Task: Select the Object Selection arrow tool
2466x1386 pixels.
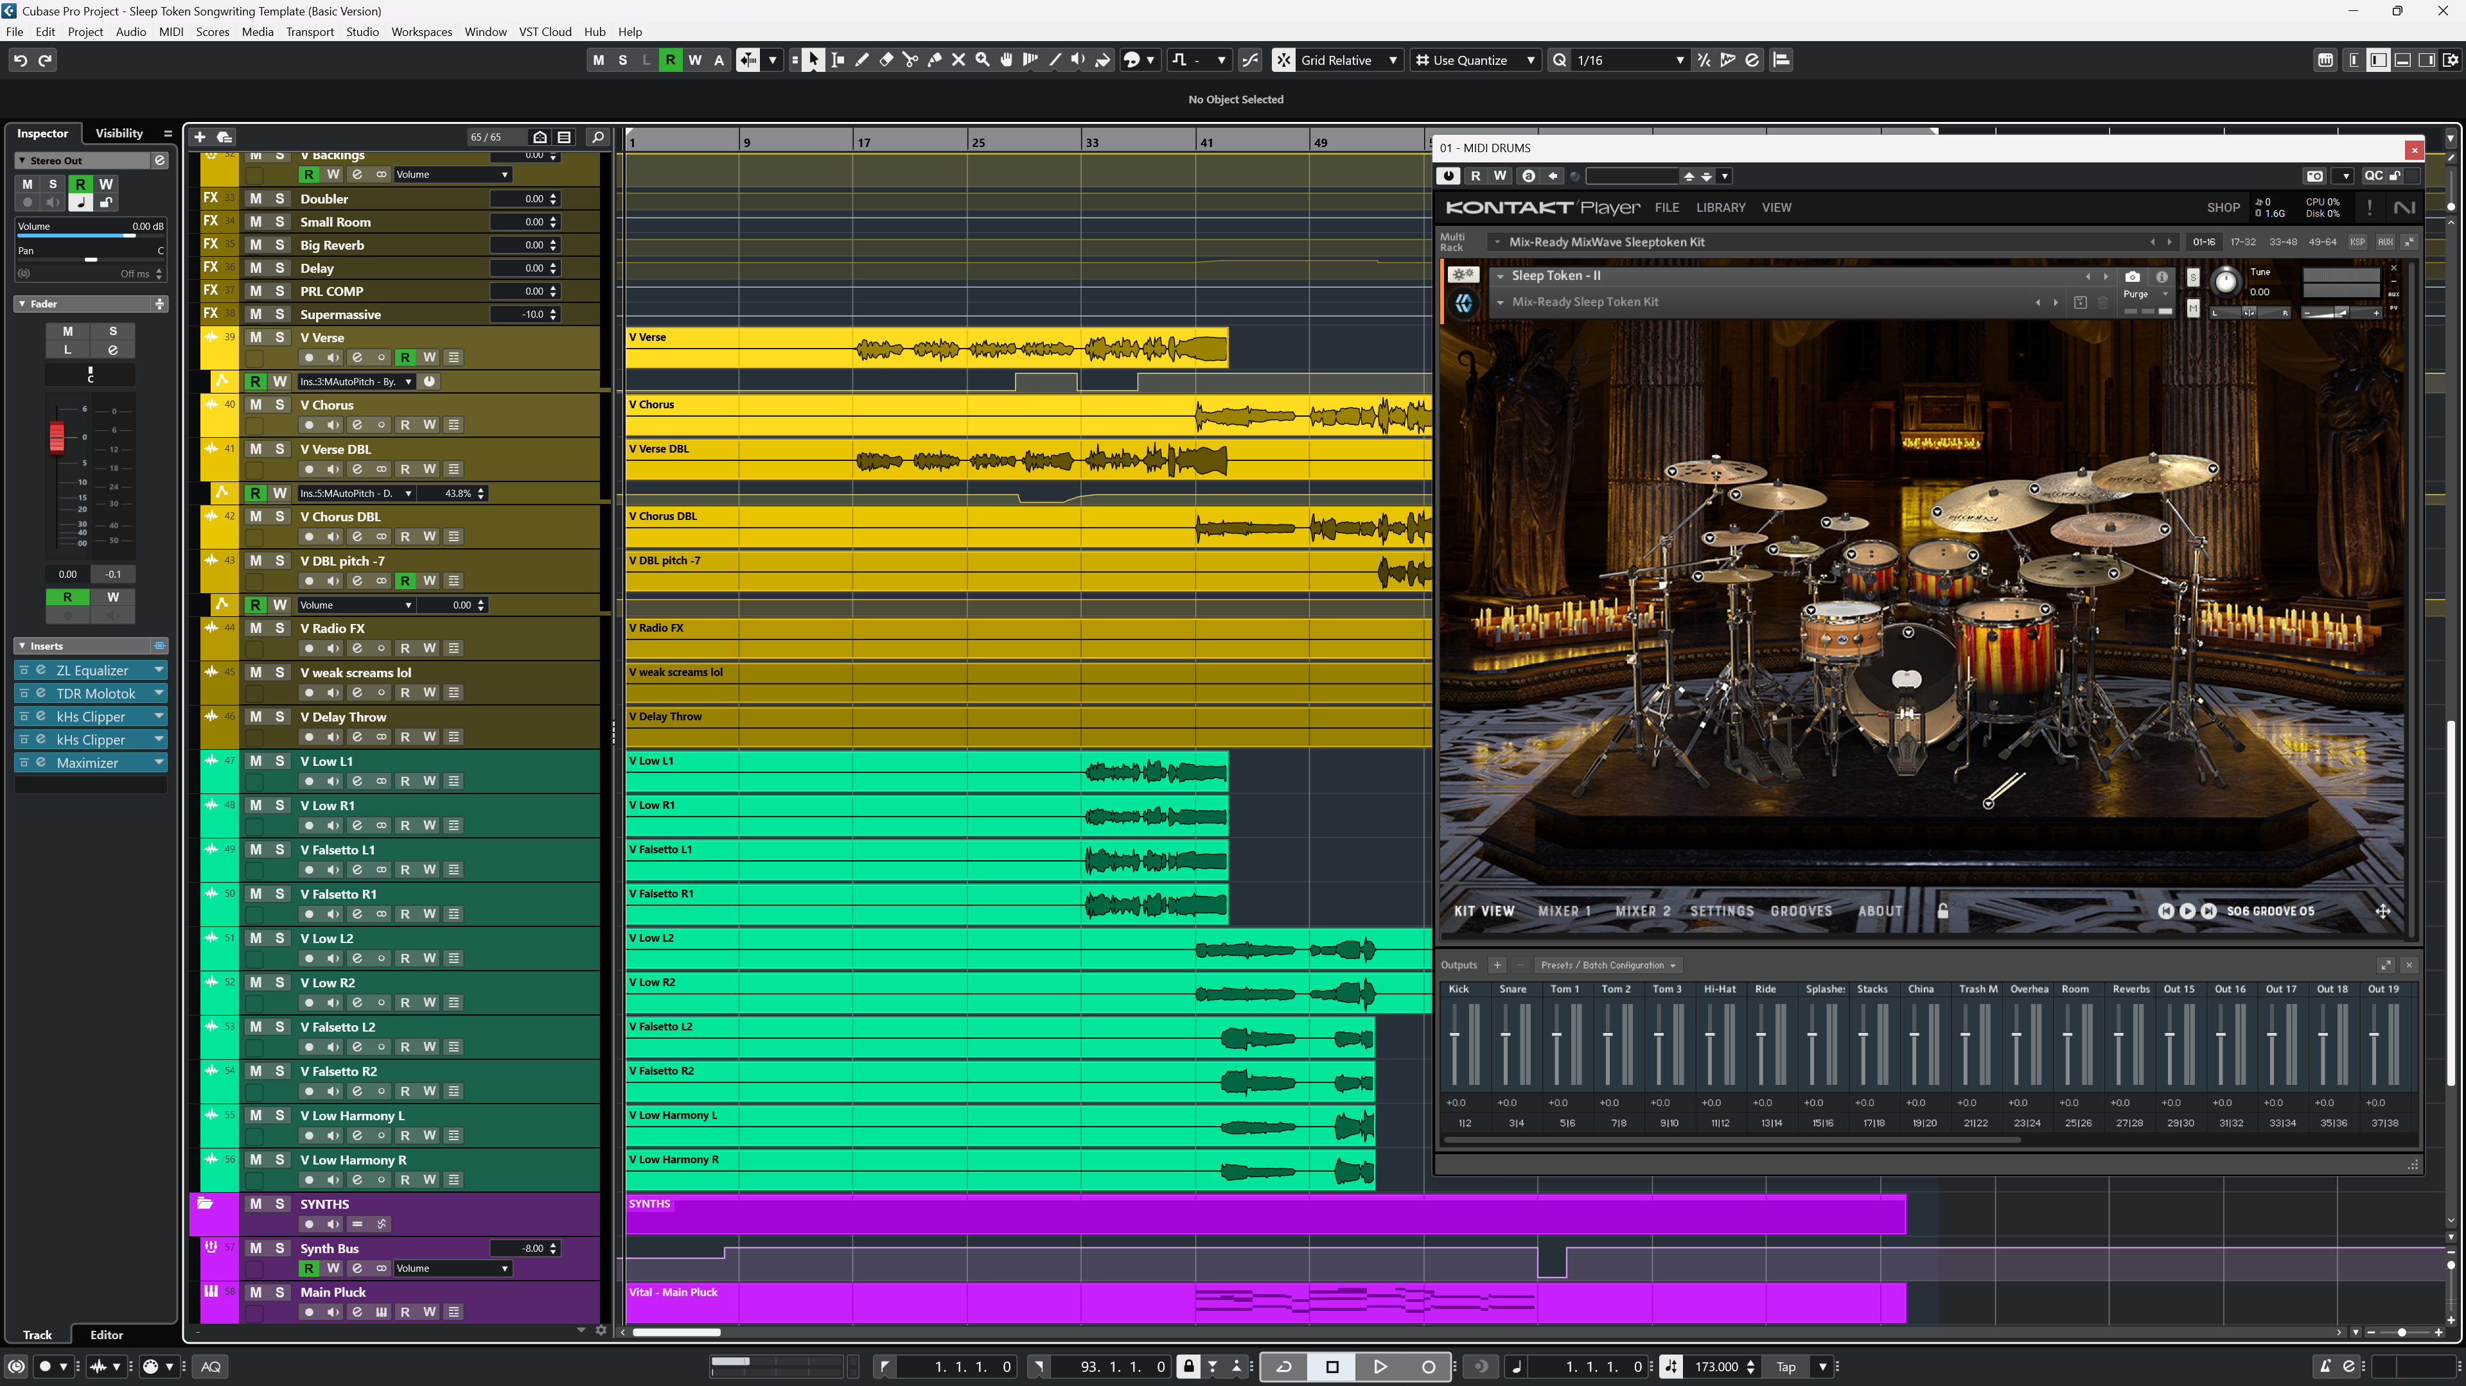Action: 813,60
